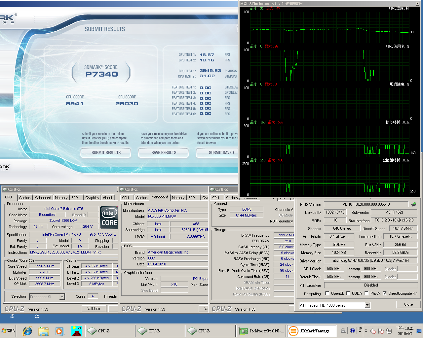Show hidden system tray icons
This screenshot has width=423, height=338.
366,330
